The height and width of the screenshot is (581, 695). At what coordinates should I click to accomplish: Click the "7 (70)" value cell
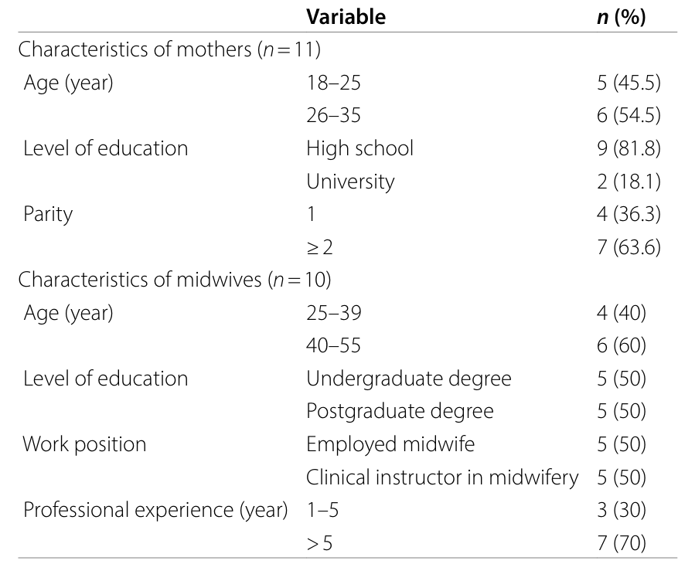pos(621,543)
